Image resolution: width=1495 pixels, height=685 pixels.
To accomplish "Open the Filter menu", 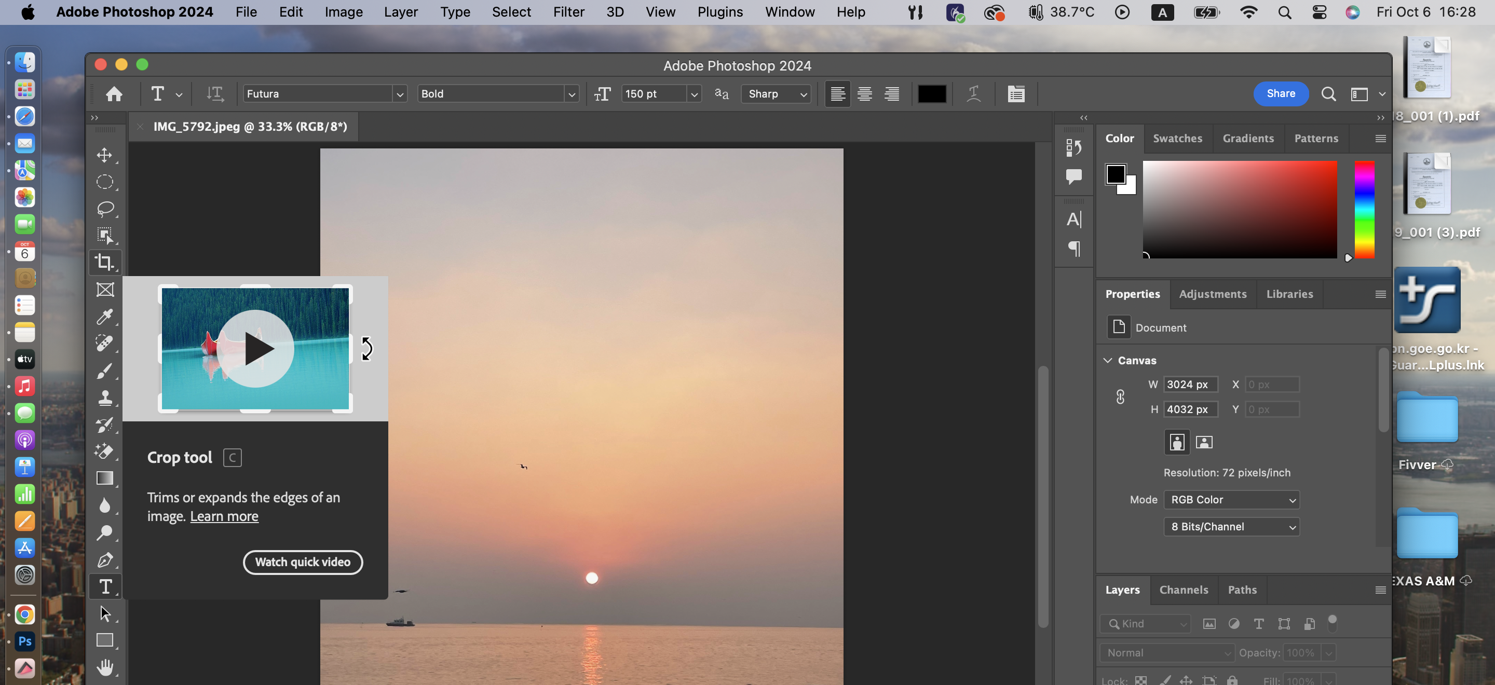I will pos(568,12).
